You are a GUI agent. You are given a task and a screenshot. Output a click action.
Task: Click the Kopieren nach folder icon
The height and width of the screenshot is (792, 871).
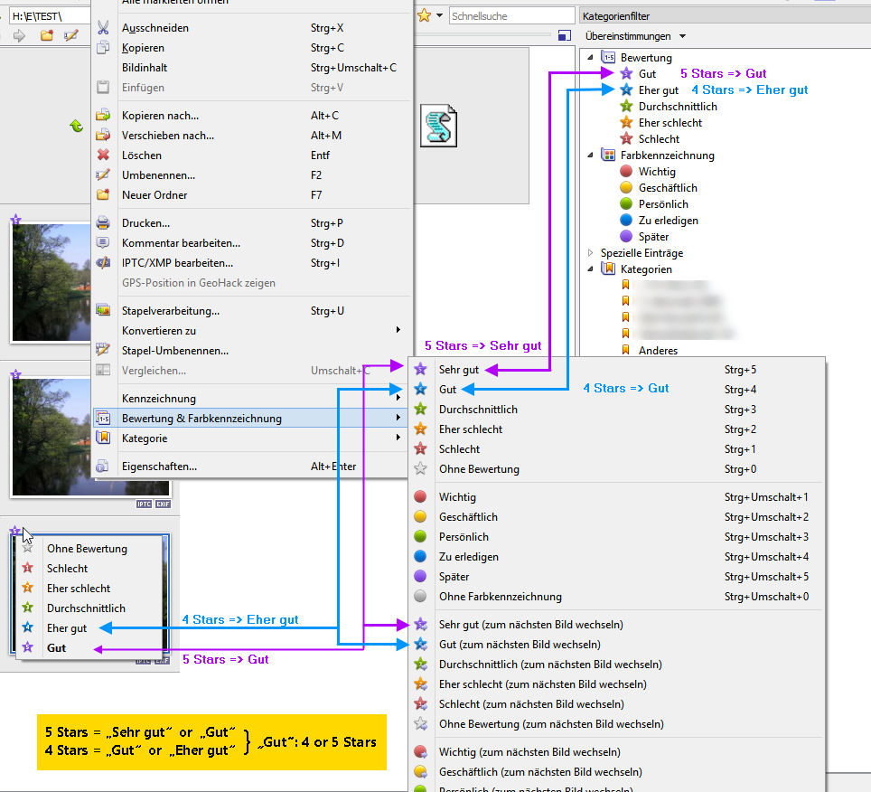[103, 116]
